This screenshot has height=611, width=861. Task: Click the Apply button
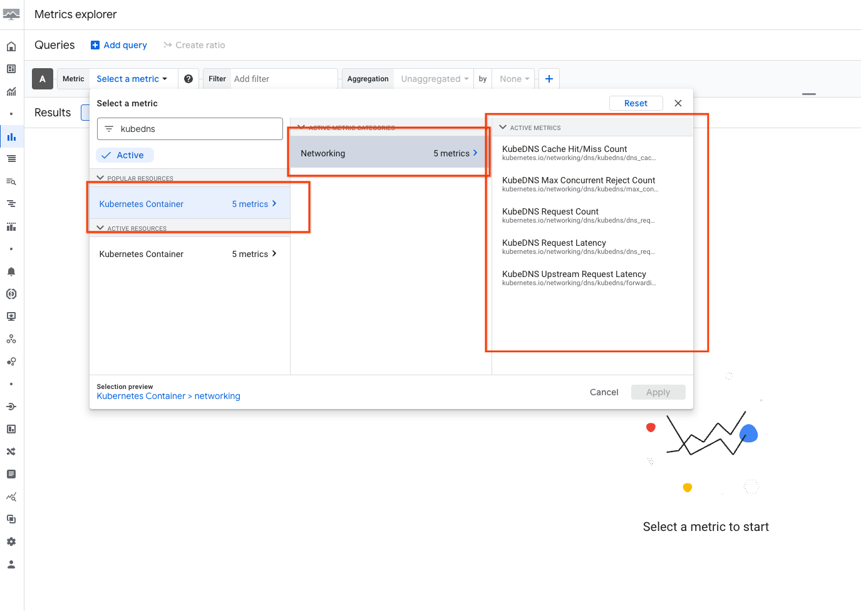pos(658,392)
